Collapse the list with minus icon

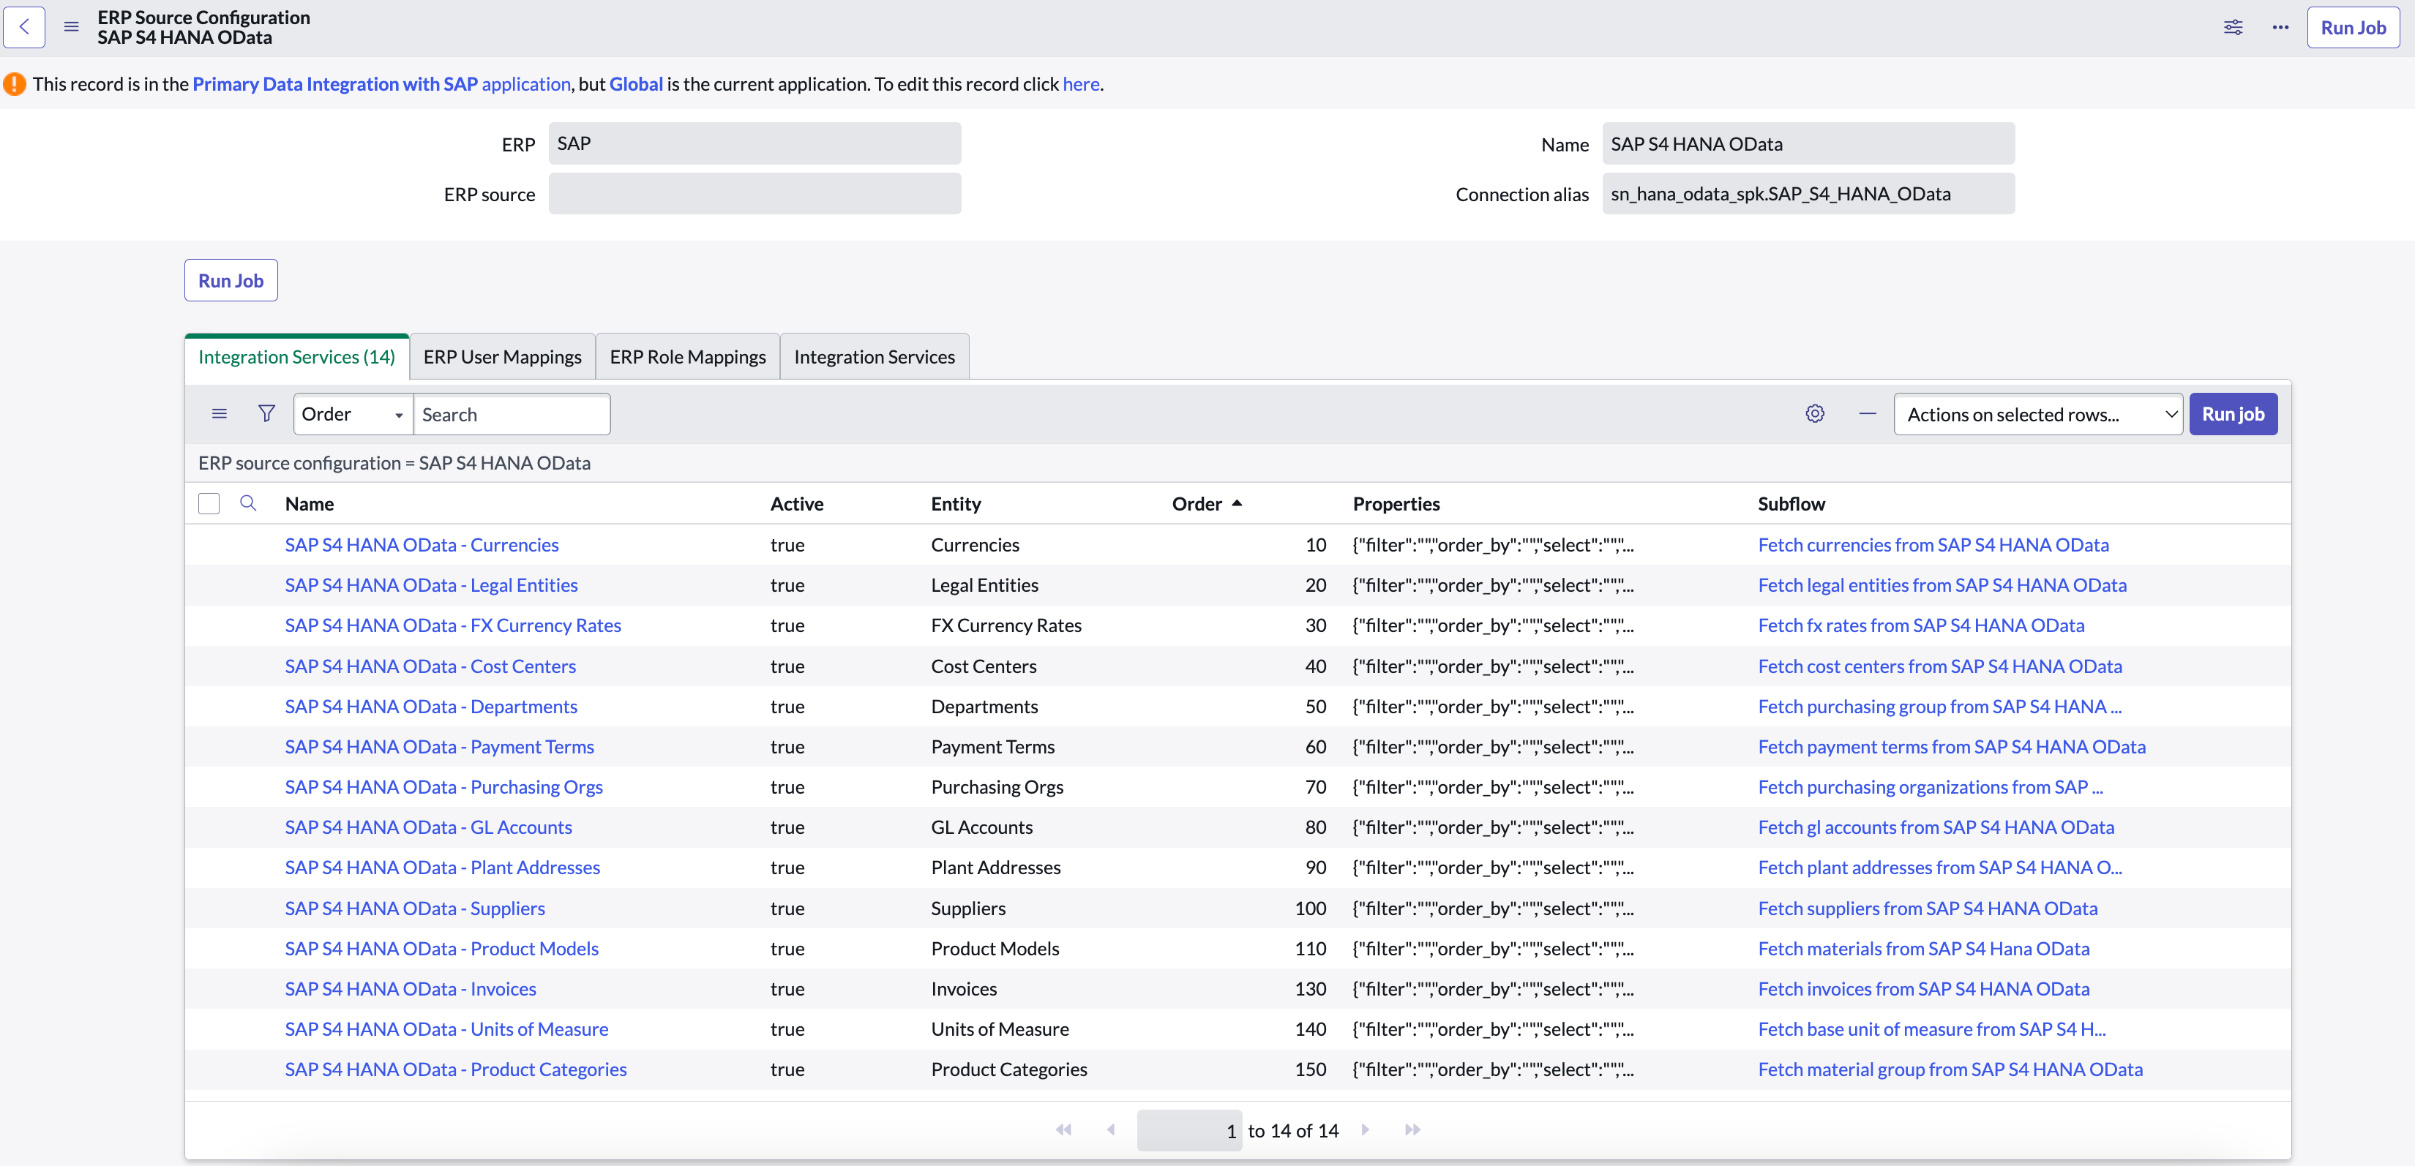[1868, 413]
